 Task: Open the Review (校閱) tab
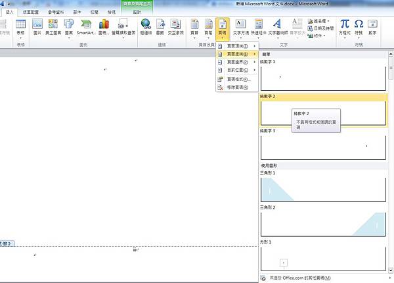point(94,12)
